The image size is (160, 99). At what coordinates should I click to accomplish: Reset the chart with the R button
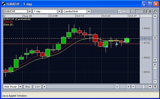[155, 86]
